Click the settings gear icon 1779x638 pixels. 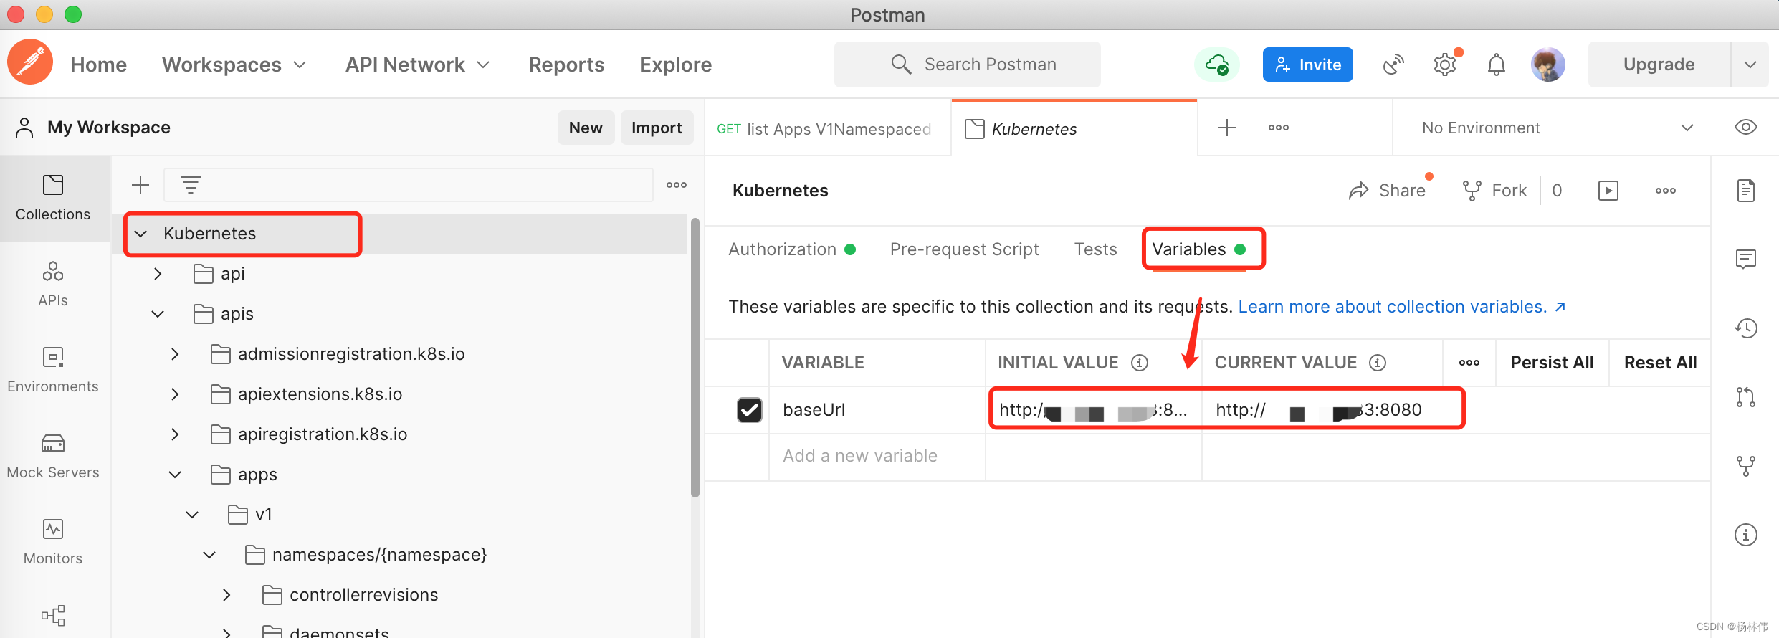pos(1444,65)
